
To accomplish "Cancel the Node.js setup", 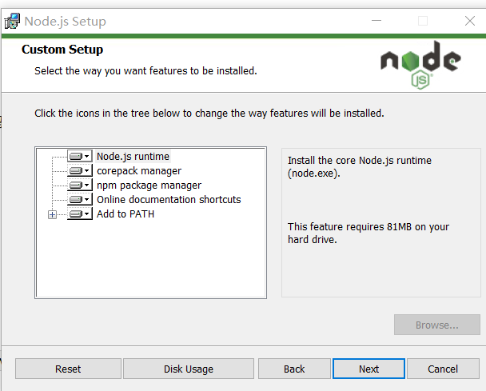I will pos(443,369).
